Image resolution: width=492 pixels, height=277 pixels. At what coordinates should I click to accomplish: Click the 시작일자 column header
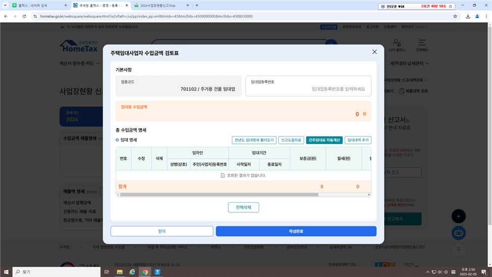click(244, 164)
